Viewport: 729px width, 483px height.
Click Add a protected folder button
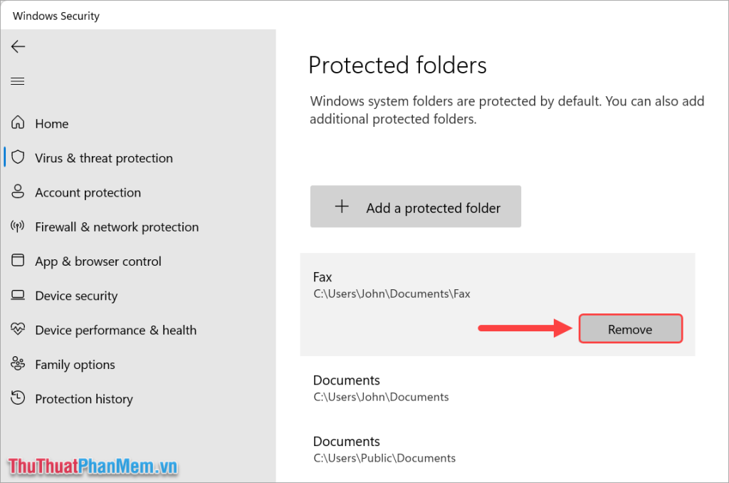[416, 207]
